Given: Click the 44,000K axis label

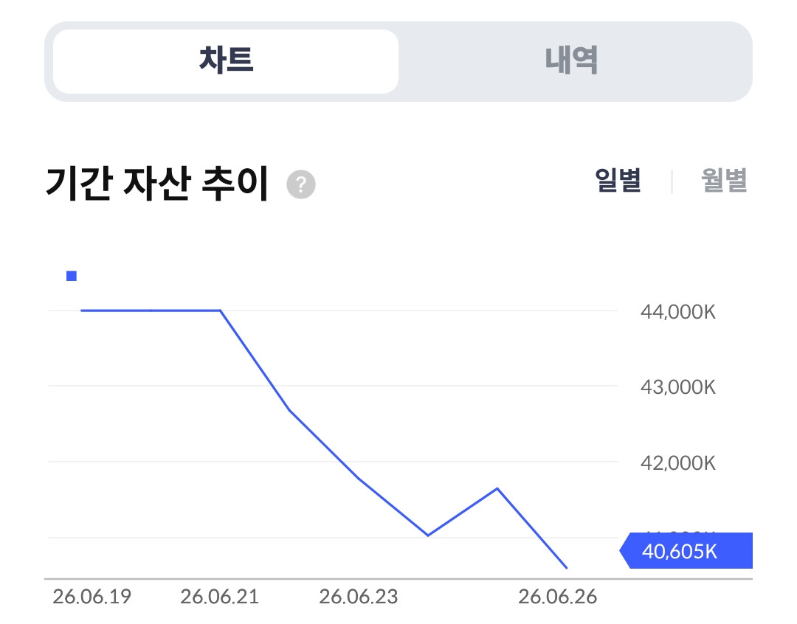Looking at the screenshot, I should tap(678, 312).
